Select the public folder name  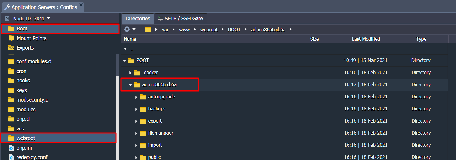(x=155, y=157)
